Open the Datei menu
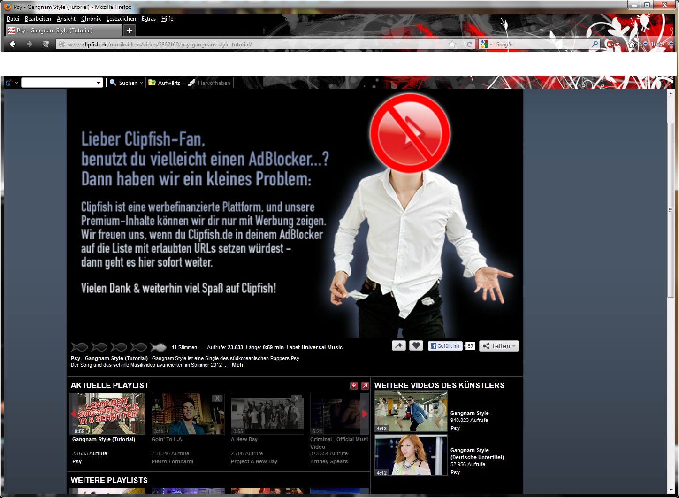Image resolution: width=679 pixels, height=498 pixels. (13, 19)
